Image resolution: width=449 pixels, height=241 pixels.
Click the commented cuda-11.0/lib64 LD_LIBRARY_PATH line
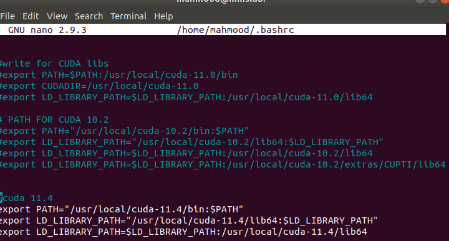click(186, 97)
